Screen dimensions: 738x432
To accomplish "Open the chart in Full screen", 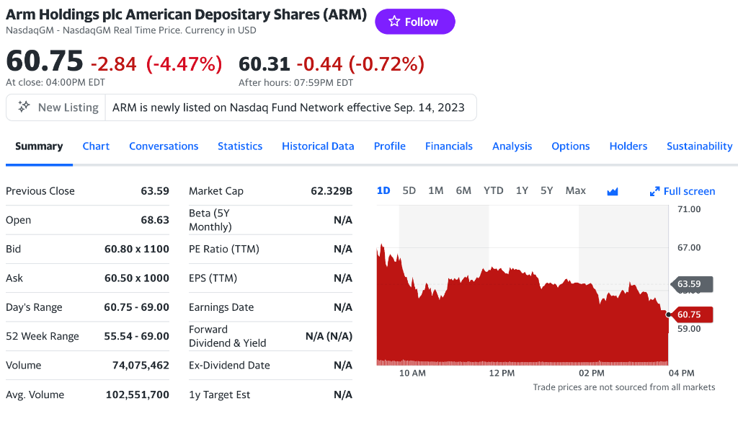I will click(682, 191).
